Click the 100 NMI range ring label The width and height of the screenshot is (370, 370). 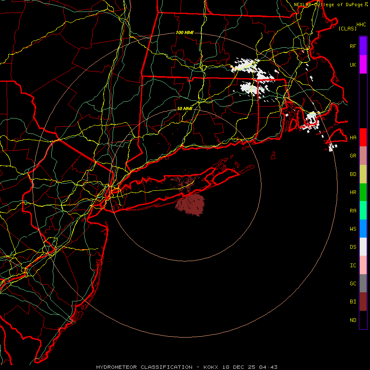tap(185, 32)
